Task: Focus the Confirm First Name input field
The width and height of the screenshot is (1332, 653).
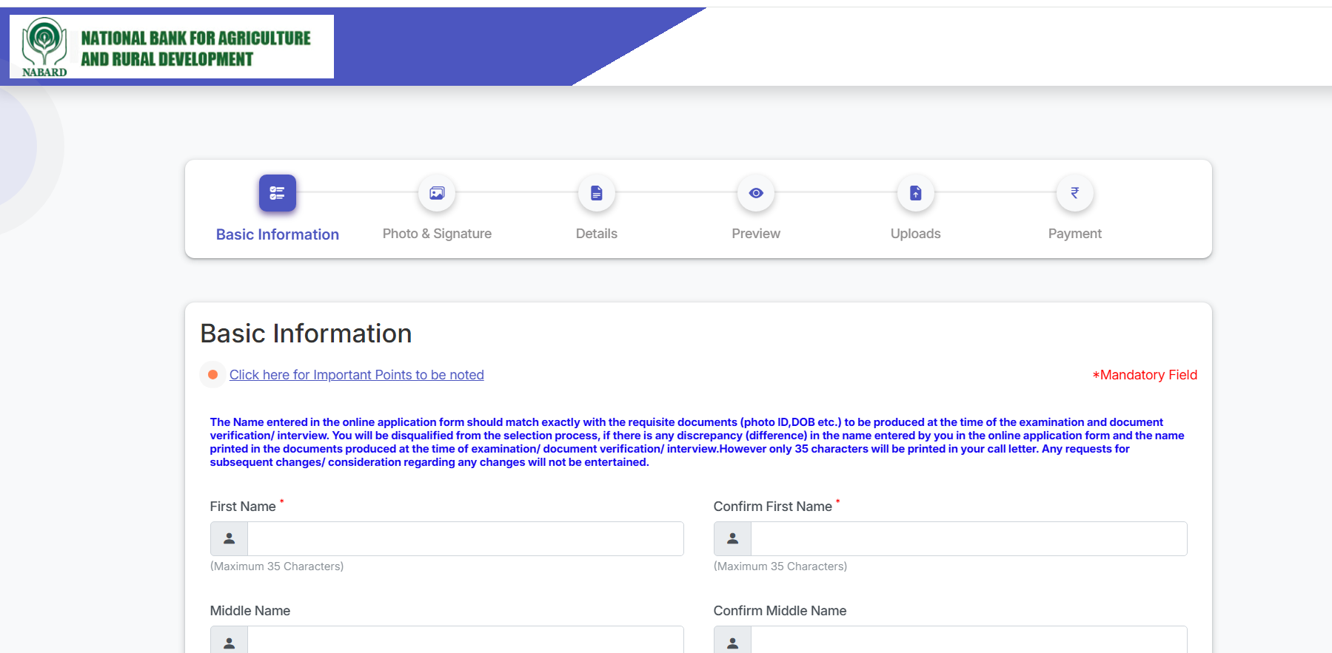Action: click(x=968, y=538)
